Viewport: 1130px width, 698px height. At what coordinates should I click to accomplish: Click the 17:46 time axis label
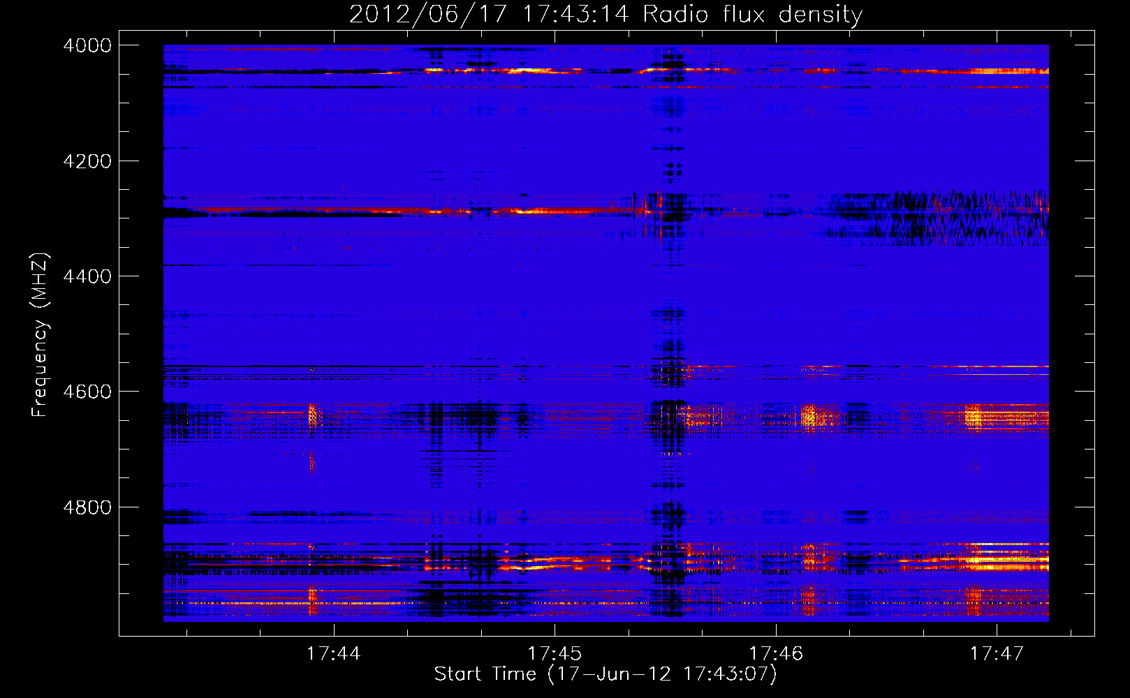coord(776,653)
